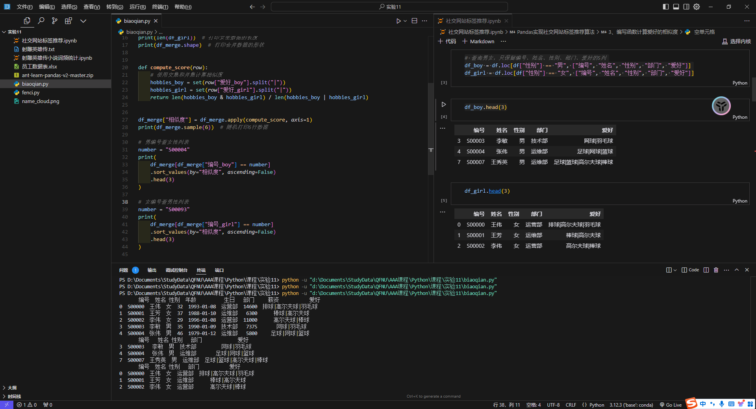The width and height of the screenshot is (756, 409).
Task: Click 选择内核 to choose kernel
Action: click(736, 41)
